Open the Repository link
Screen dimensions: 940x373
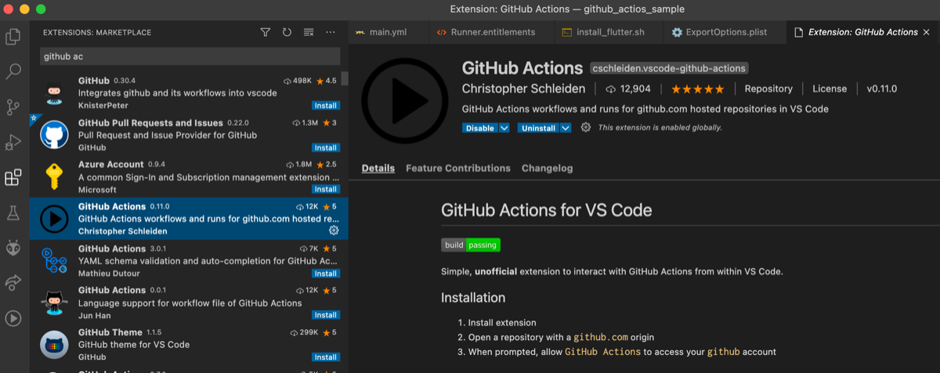(x=768, y=89)
